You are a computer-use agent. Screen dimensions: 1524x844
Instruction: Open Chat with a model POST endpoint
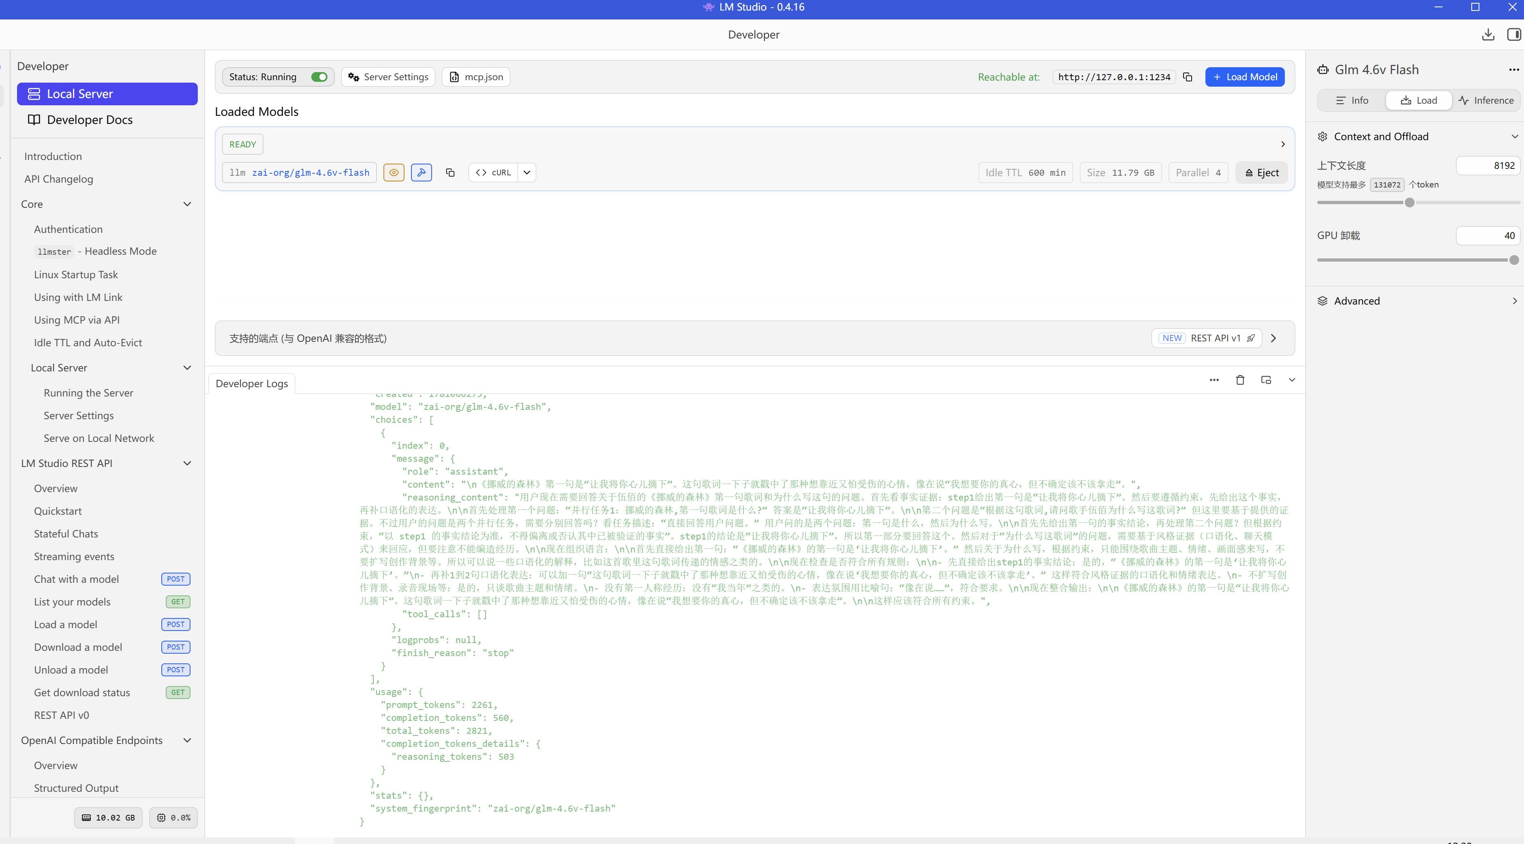point(112,579)
